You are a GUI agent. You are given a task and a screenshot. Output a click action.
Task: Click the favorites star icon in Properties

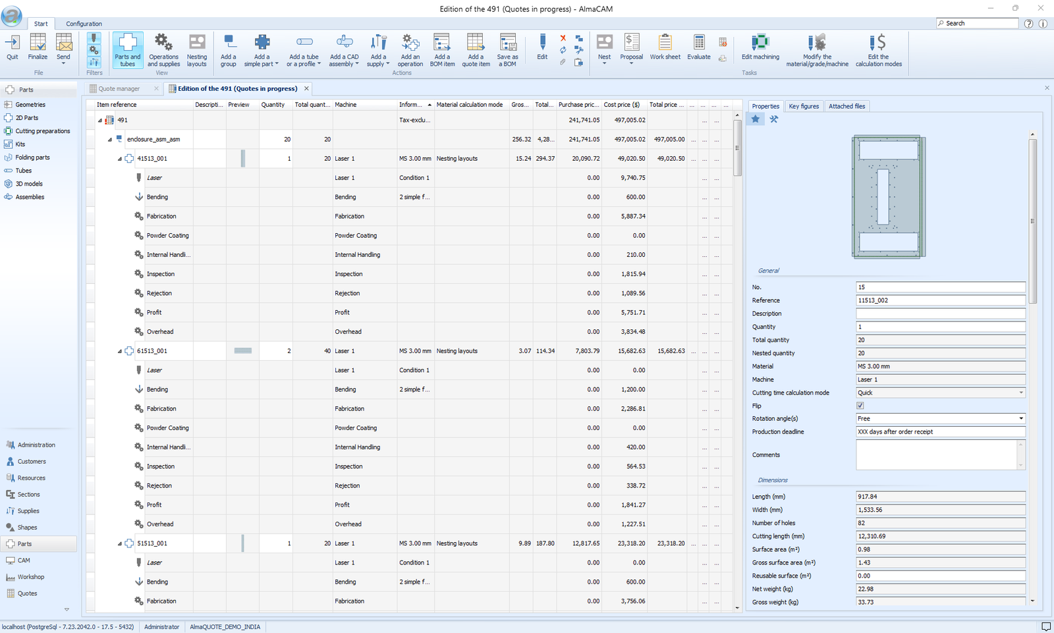point(756,119)
